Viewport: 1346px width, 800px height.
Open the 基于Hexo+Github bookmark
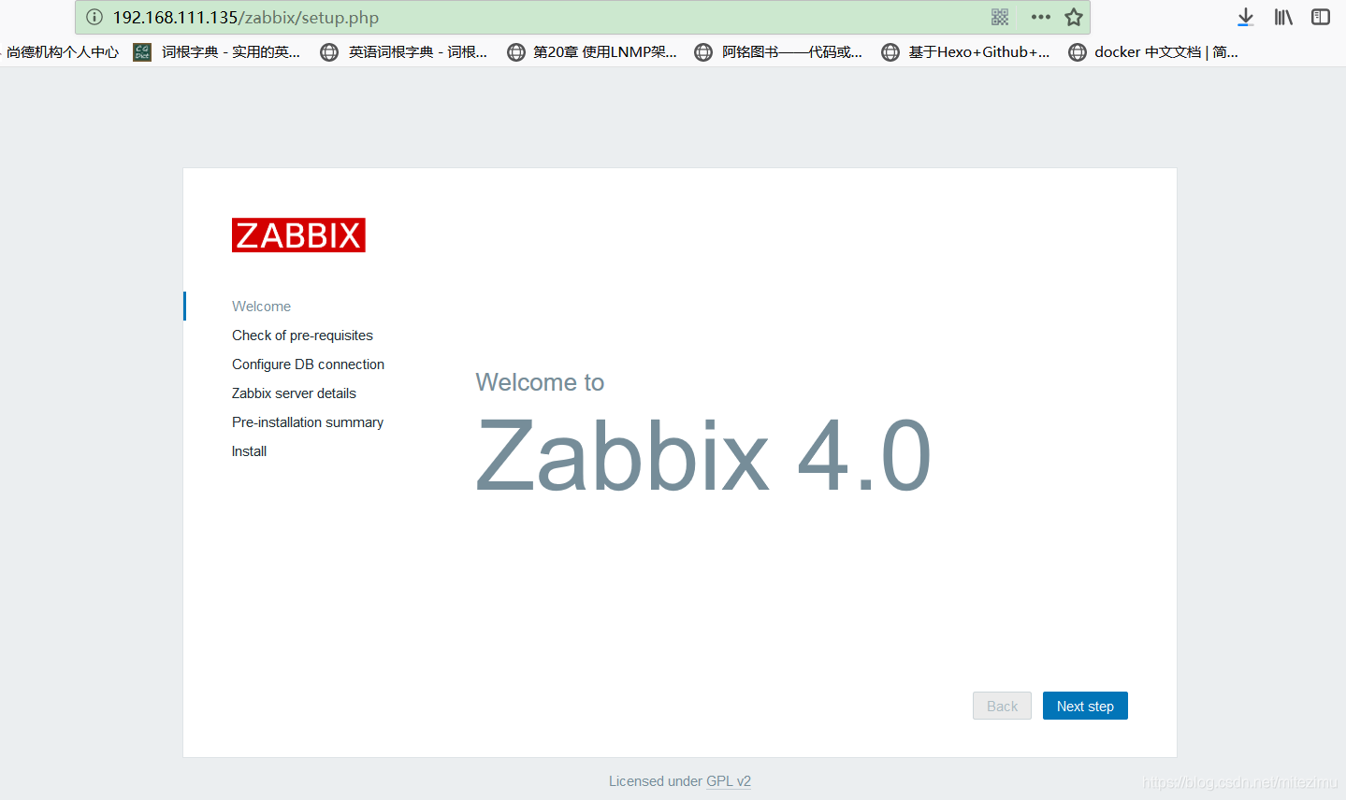click(979, 52)
